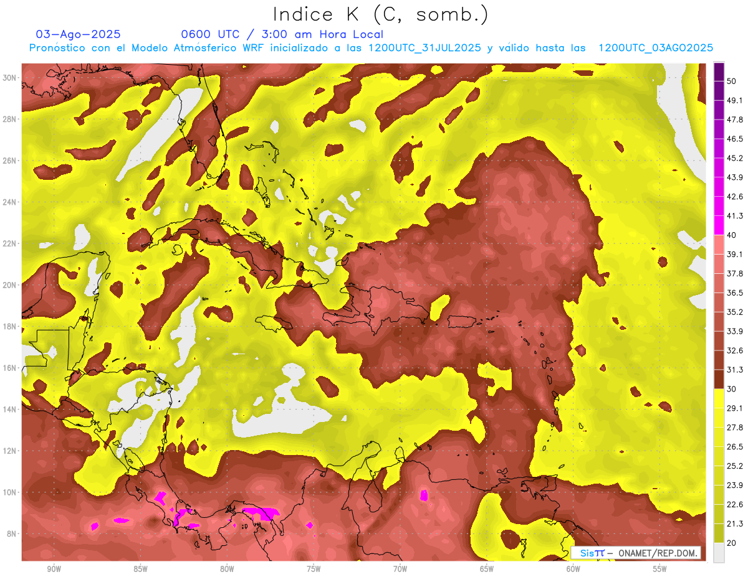Click the '30N' latitude axis label
Viewport: 748px width, 577px height.
9,77
